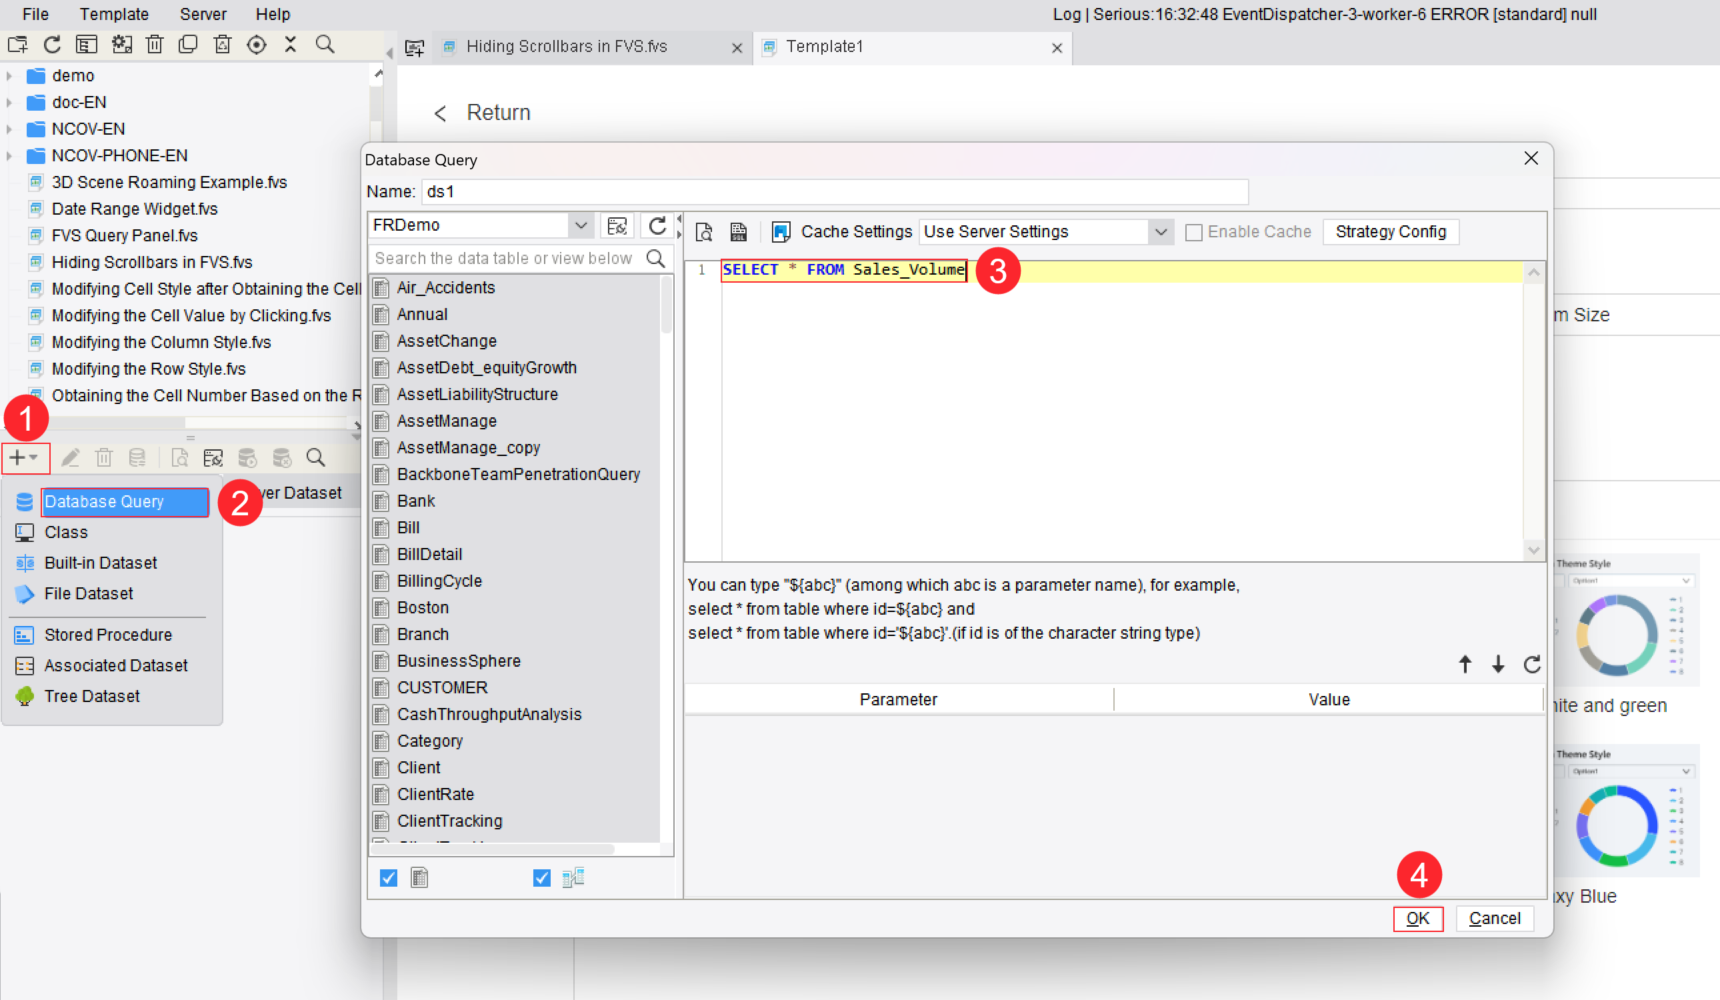The image size is (1720, 1000).
Task: Click the copy file icon in top toolbar
Action: (x=188, y=45)
